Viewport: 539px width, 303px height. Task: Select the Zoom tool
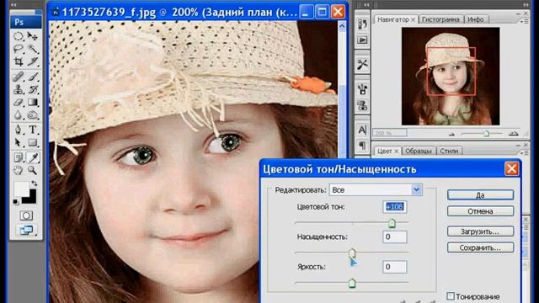click(x=33, y=170)
